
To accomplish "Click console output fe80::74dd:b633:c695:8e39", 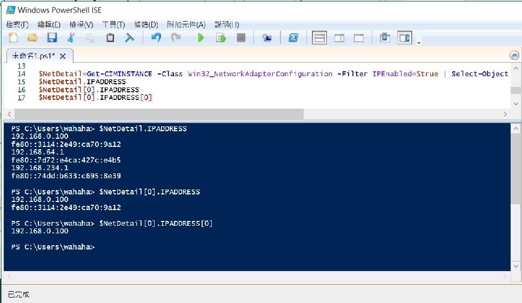I will click(66, 176).
